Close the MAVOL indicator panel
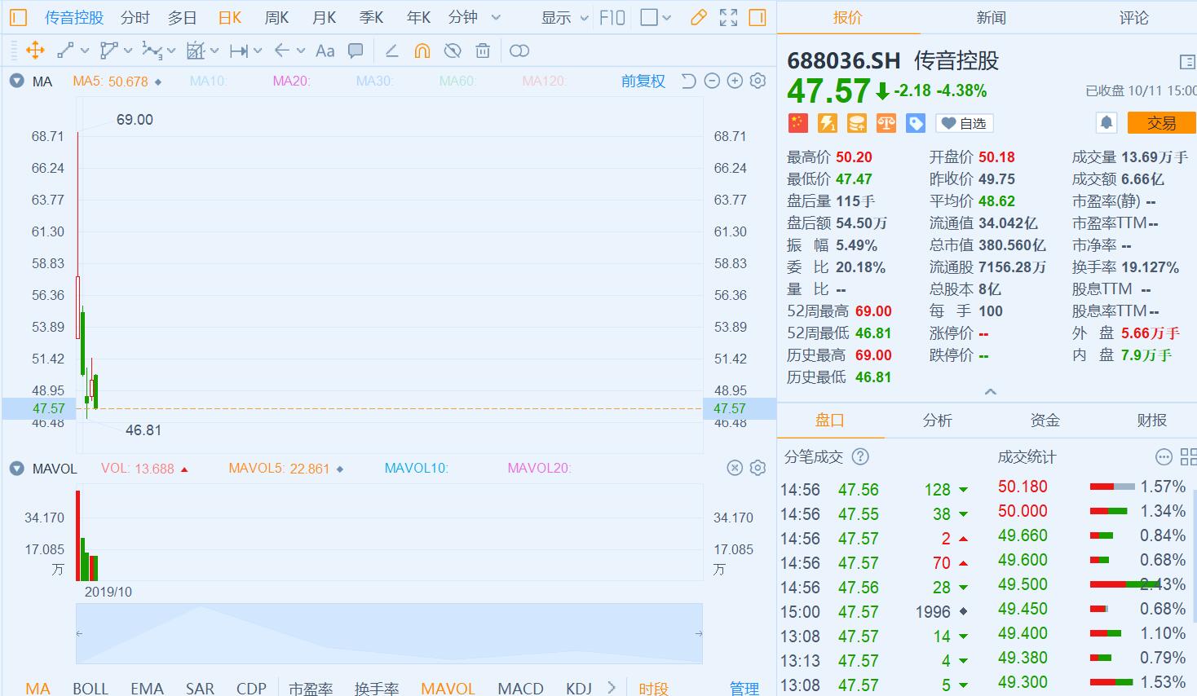Image resolution: width=1197 pixels, height=696 pixels. point(735,468)
